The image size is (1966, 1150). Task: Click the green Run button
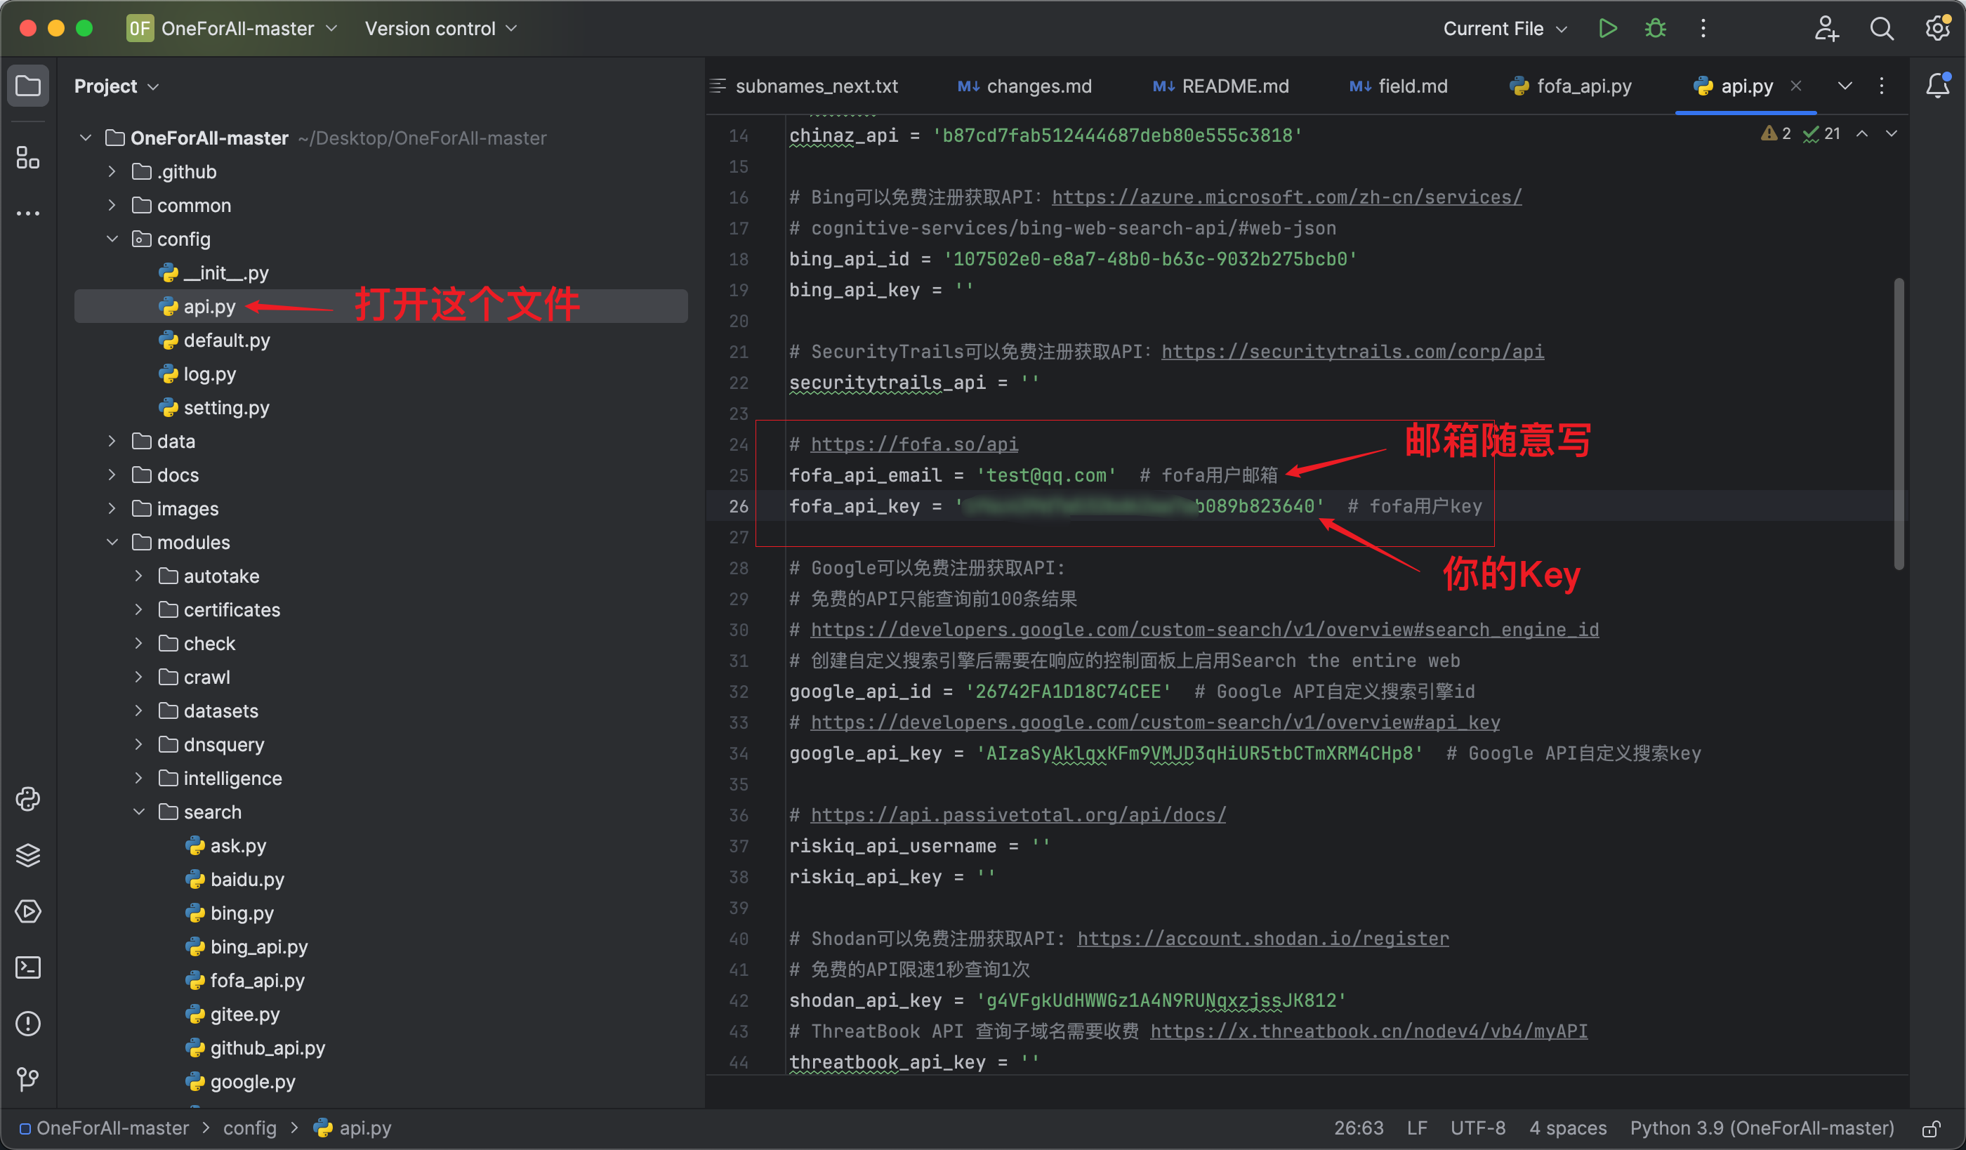coord(1607,29)
